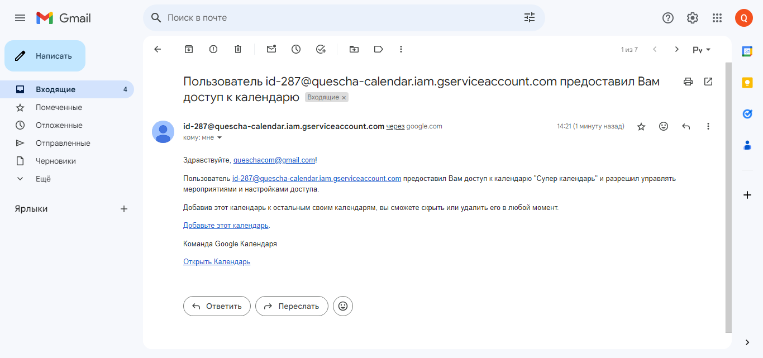
Task: Report this email as spam
Action: pos(213,49)
